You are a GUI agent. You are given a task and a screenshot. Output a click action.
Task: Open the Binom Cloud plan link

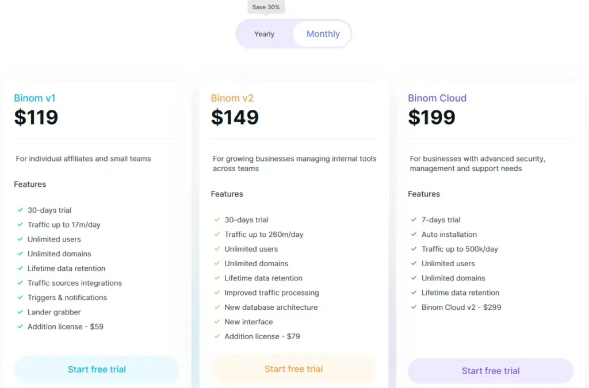[437, 98]
